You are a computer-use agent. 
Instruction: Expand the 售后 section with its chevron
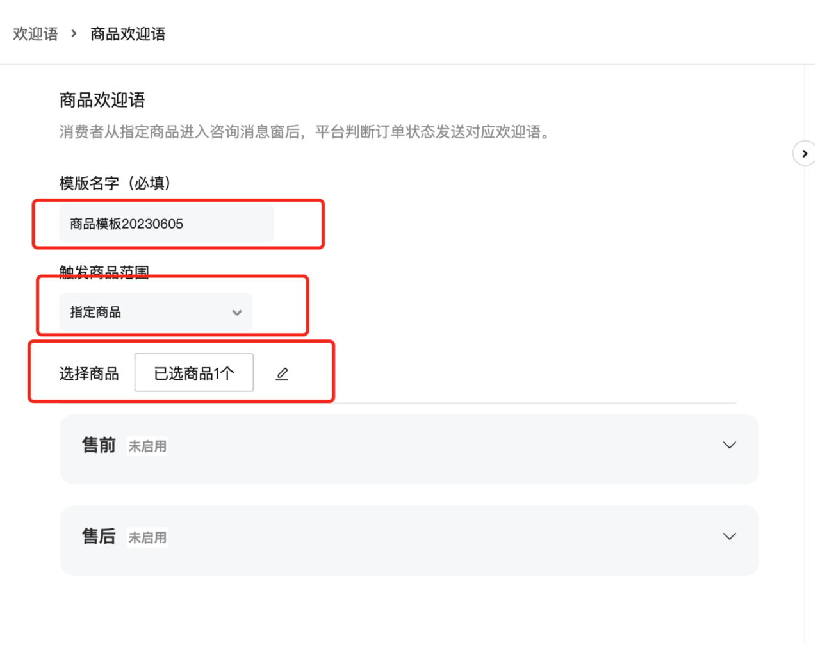point(729,537)
